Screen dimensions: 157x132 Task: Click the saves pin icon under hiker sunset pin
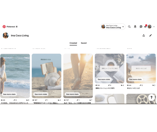140,85
